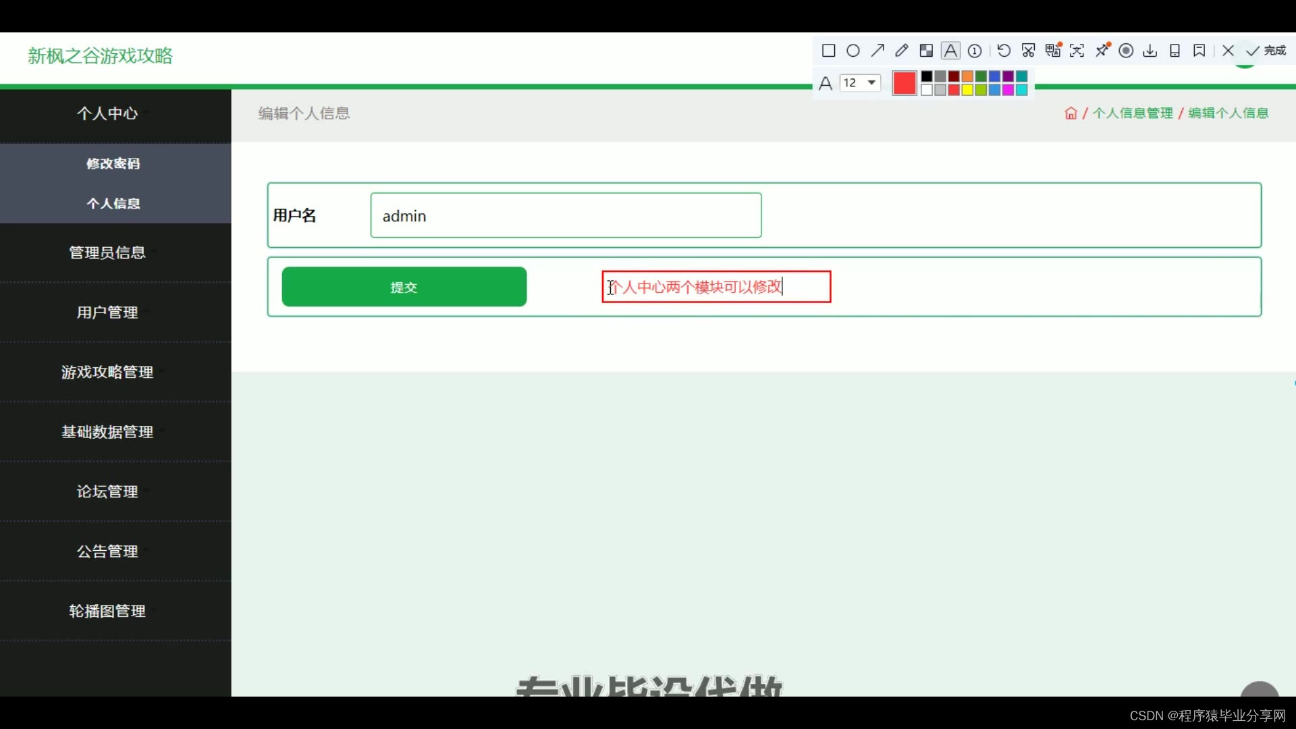Screen dimensions: 1296x729
Task: Open the font size 12 dropdown
Action: click(x=861, y=82)
